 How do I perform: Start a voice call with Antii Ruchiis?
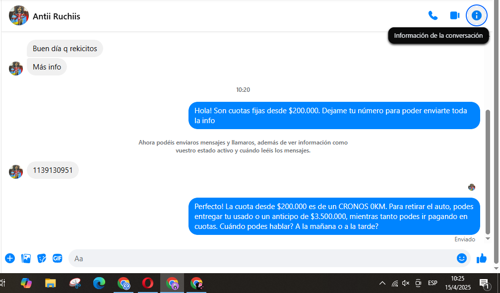(433, 16)
